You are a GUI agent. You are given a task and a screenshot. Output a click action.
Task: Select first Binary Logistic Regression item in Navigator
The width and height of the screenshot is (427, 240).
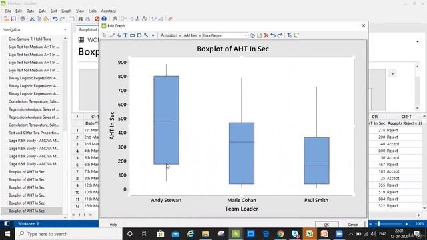33,78
